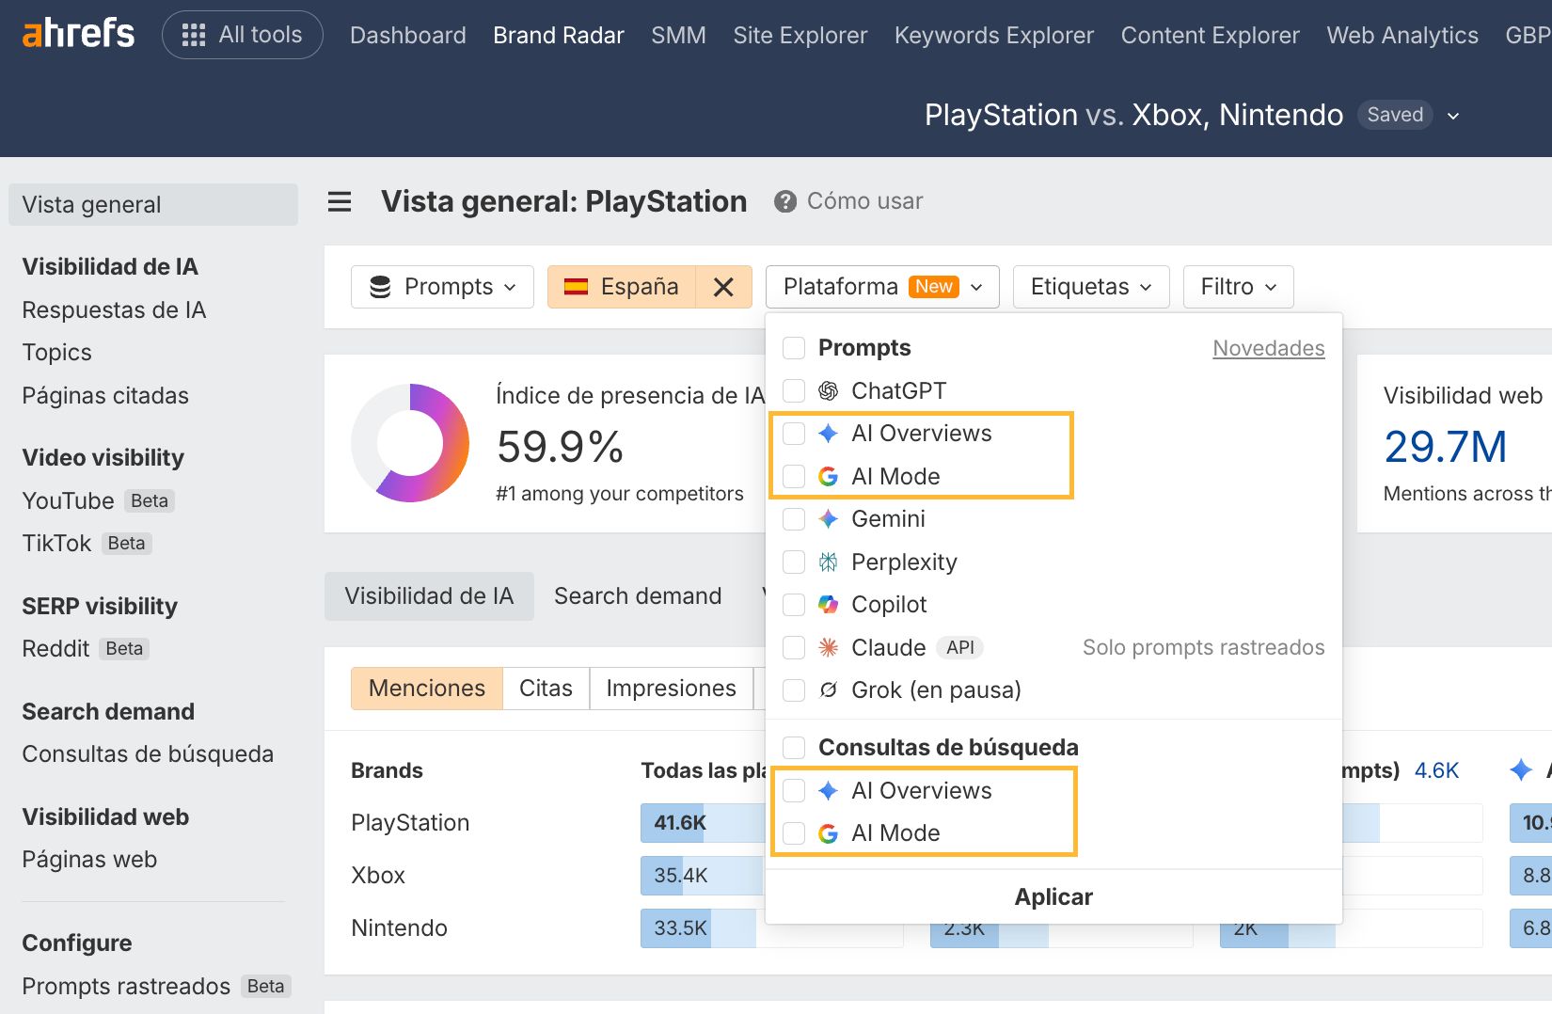Screen dimensions: 1552x1014
Task: Click the Copilot logo icon
Action: (x=828, y=605)
